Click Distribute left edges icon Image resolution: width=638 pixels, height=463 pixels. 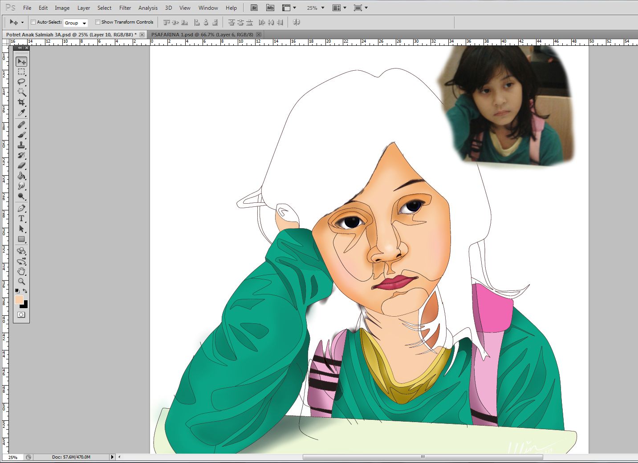coord(262,22)
